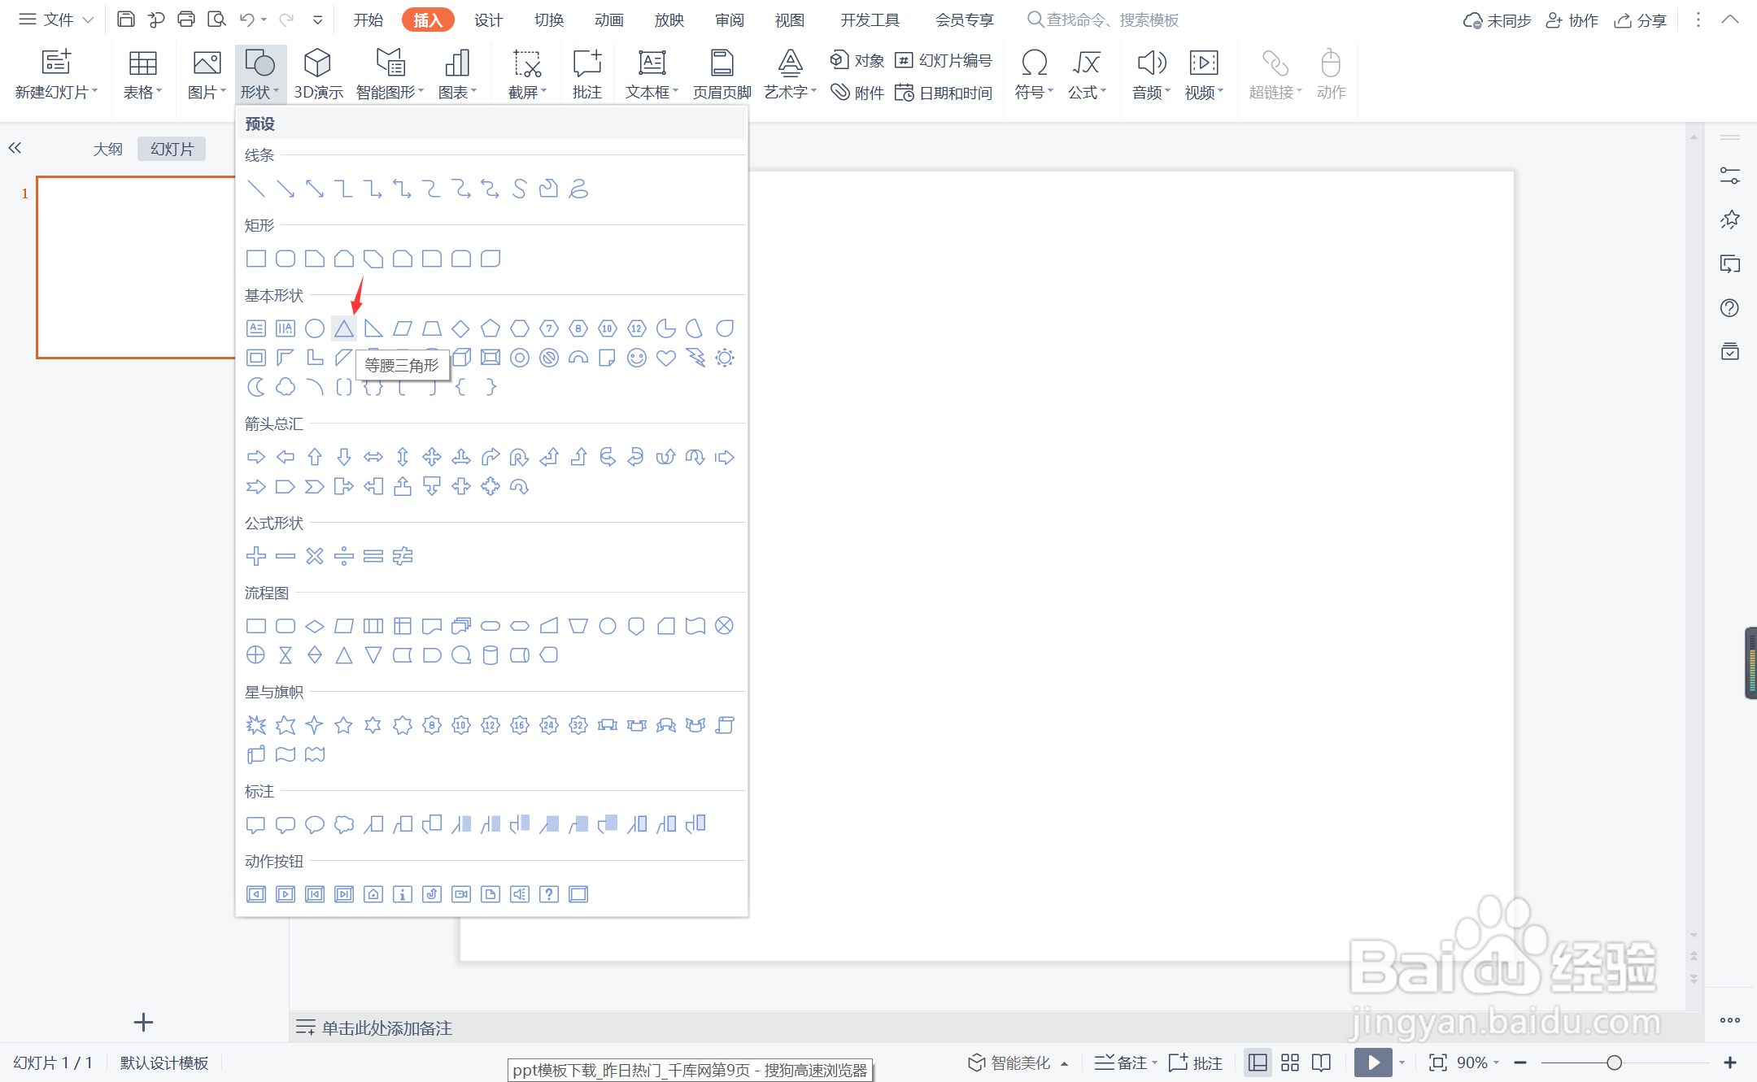Pick the flowchart cylinder (magnetic disk) shape

[490, 655]
